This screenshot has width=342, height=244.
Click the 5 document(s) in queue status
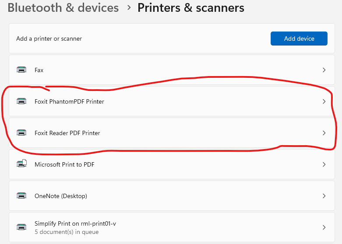(67, 232)
